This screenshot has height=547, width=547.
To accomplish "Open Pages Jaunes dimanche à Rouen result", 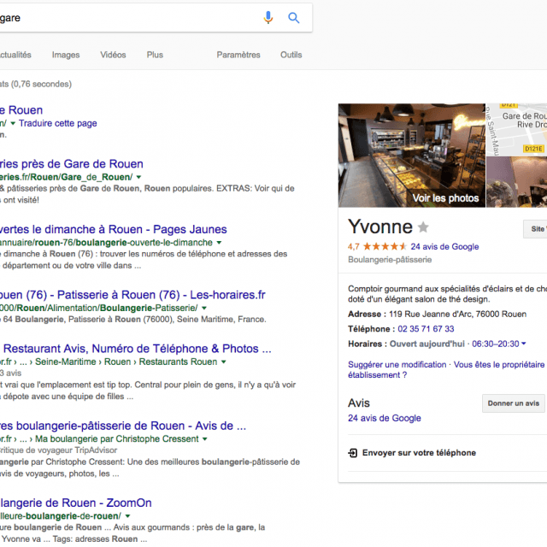I will (x=114, y=229).
